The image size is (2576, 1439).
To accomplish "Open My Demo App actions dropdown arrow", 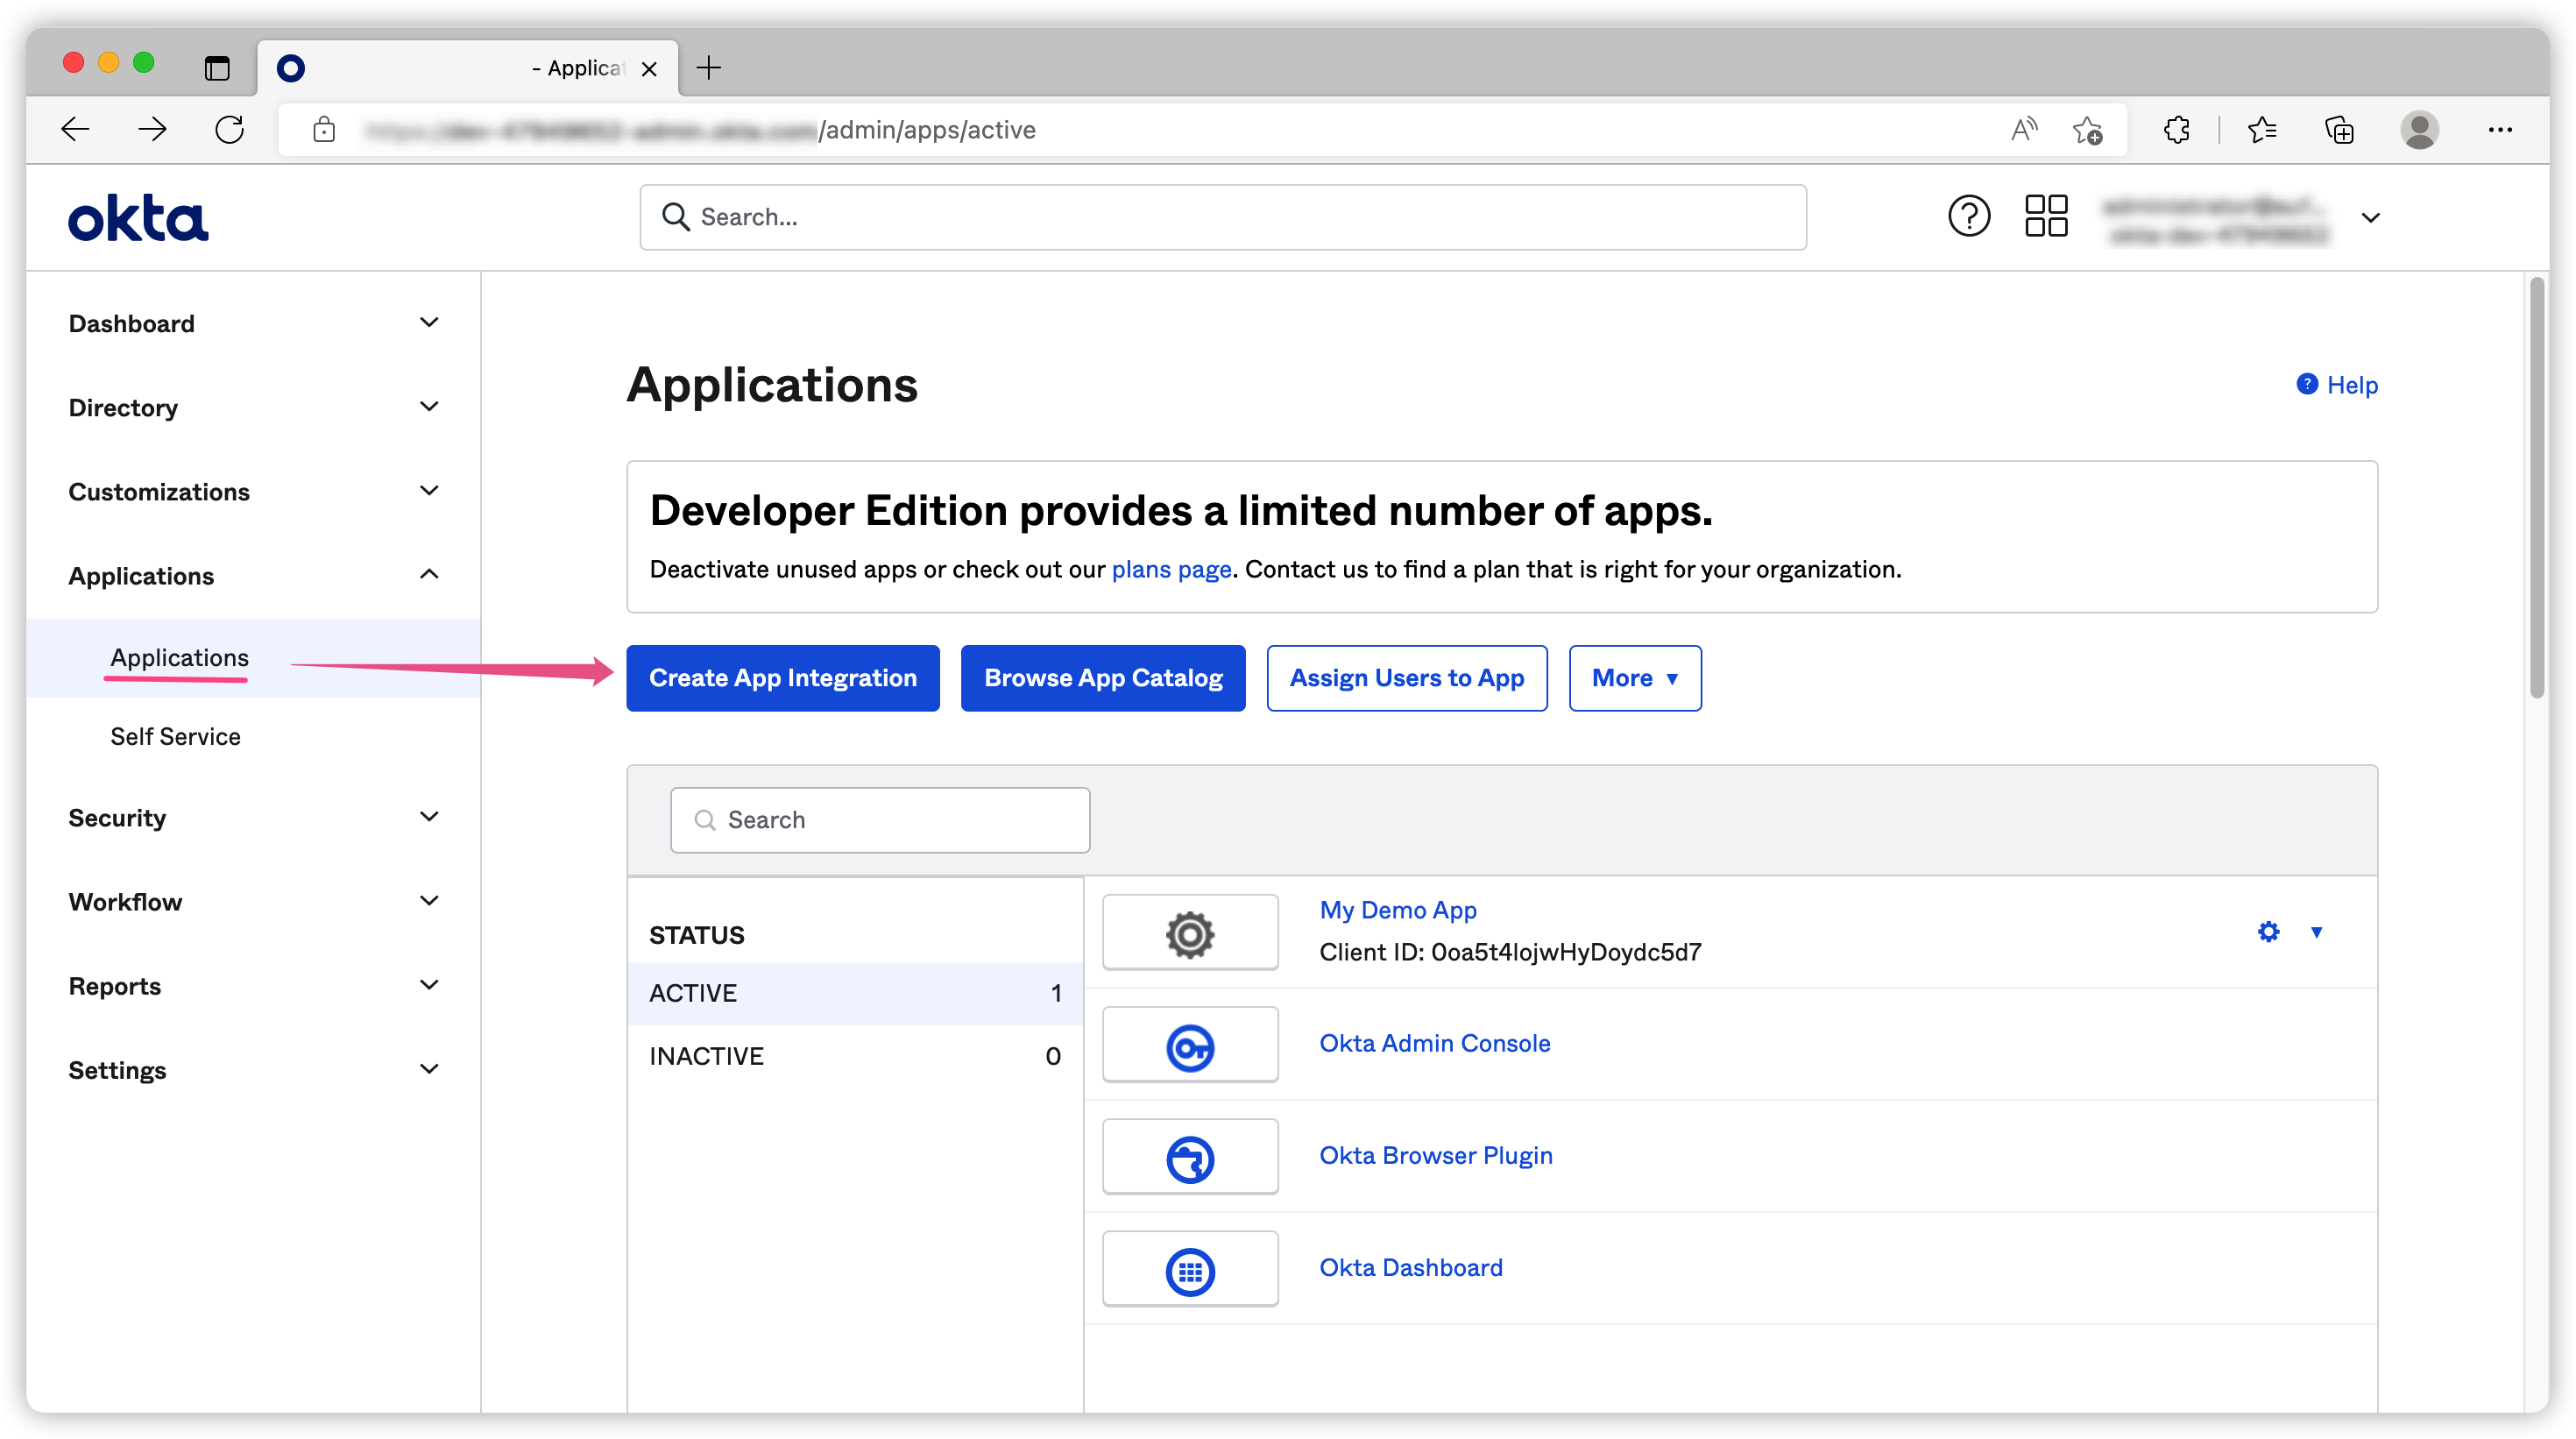I will [x=2316, y=932].
